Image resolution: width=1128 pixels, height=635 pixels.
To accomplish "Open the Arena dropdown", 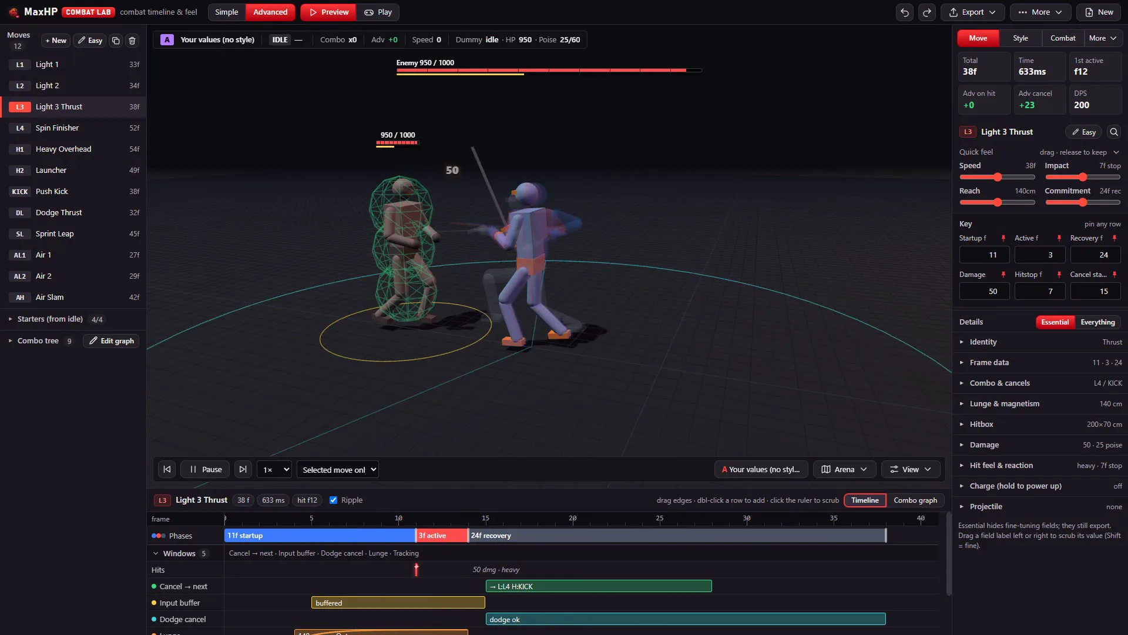I will [844, 469].
